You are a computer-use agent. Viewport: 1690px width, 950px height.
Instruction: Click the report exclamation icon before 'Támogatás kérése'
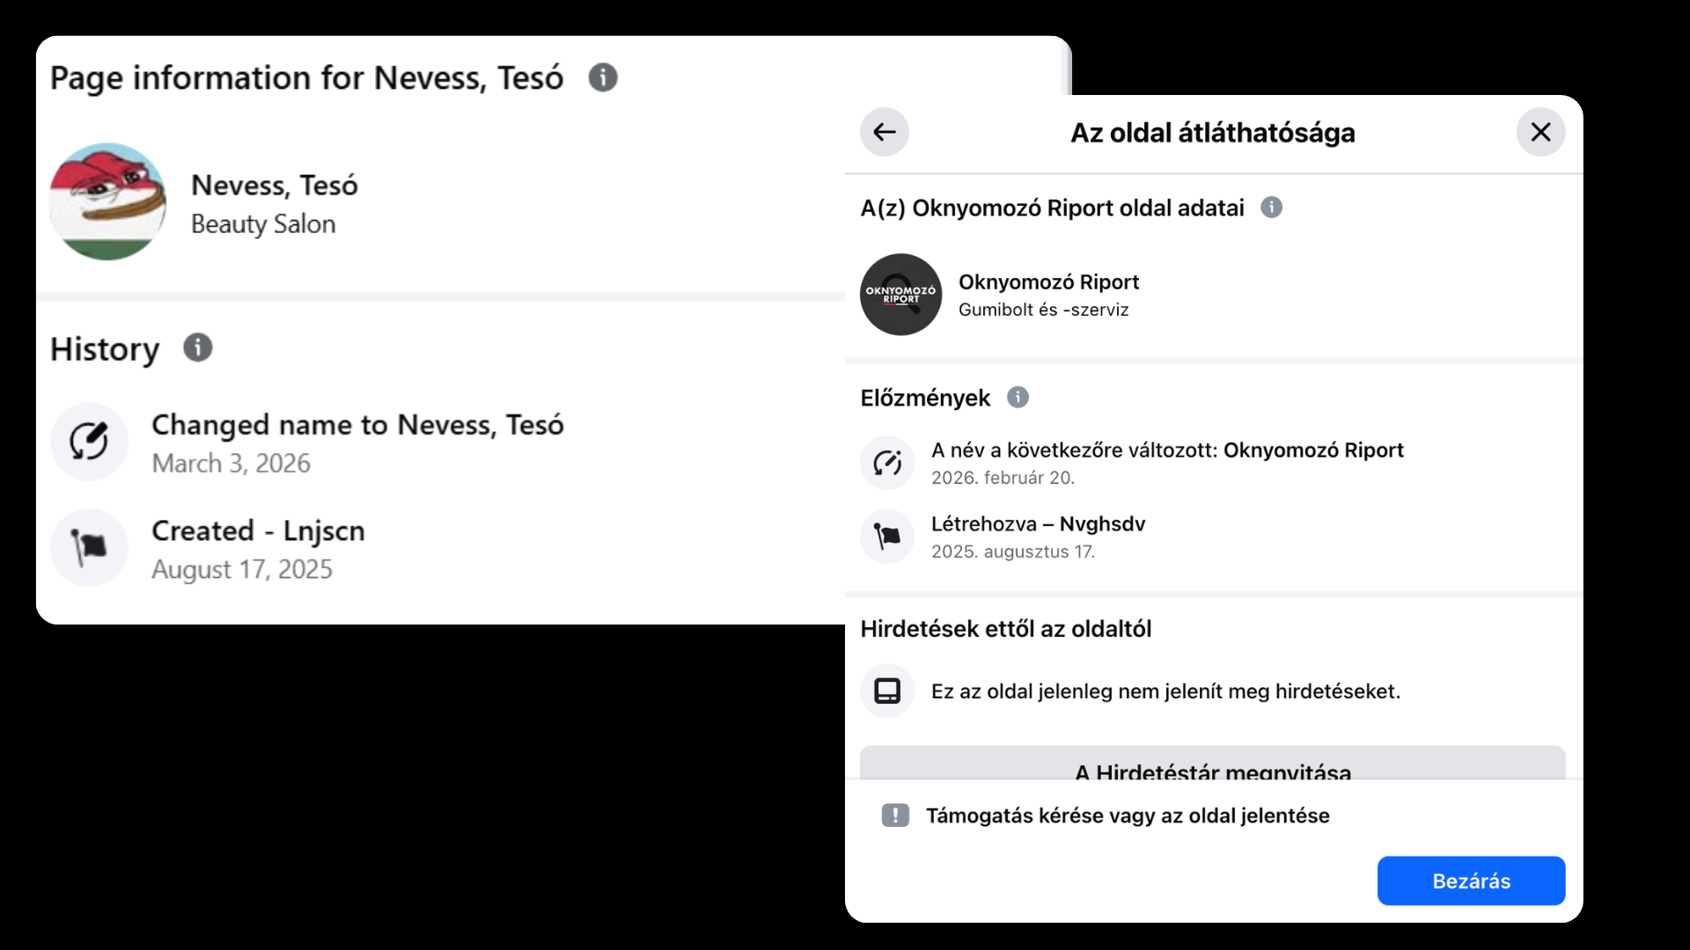point(895,815)
